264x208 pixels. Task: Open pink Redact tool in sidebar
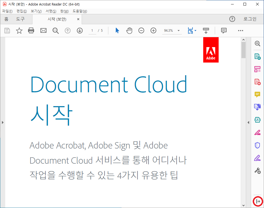tap(257, 133)
